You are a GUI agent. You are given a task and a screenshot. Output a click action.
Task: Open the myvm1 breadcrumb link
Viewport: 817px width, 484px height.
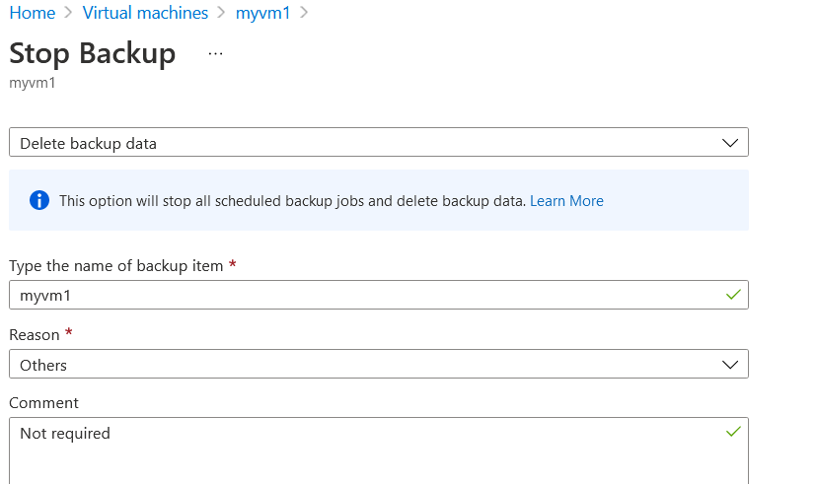[x=262, y=13]
